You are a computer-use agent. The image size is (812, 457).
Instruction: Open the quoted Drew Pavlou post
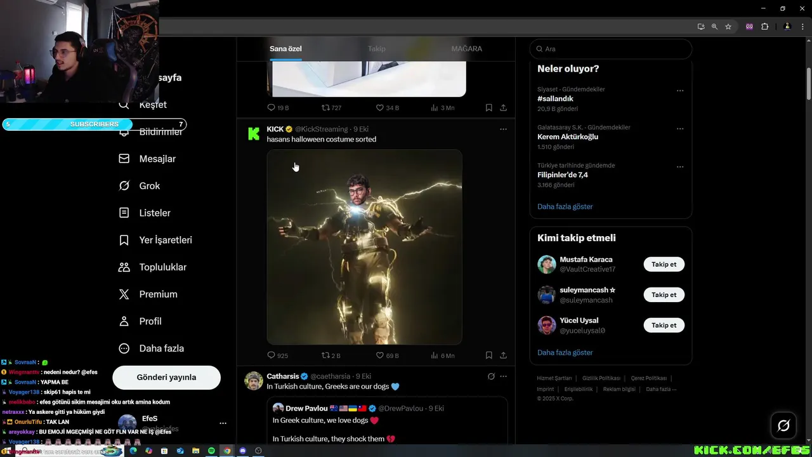387,421
